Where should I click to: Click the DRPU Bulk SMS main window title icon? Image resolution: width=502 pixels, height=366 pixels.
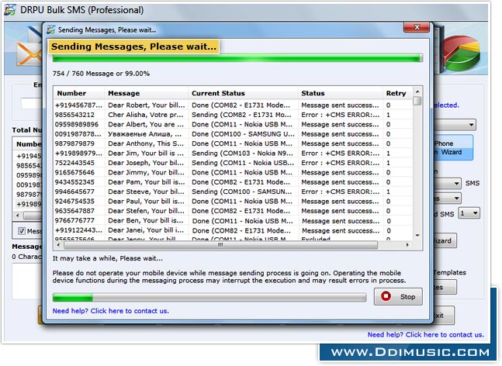(x=10, y=9)
